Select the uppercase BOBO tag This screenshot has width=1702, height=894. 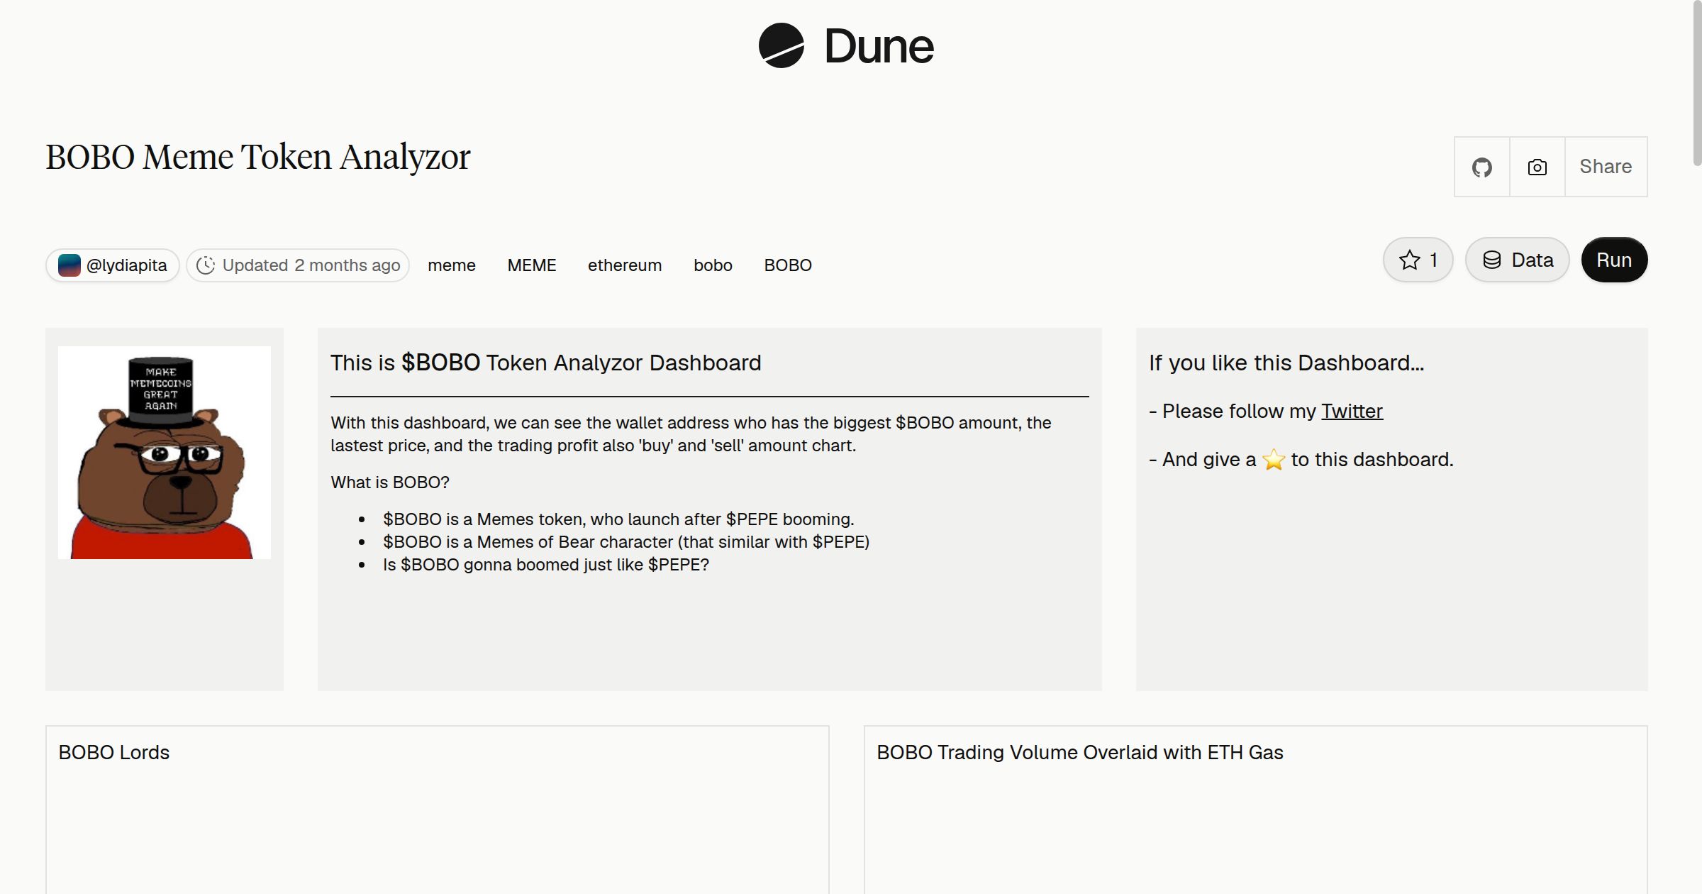788,265
